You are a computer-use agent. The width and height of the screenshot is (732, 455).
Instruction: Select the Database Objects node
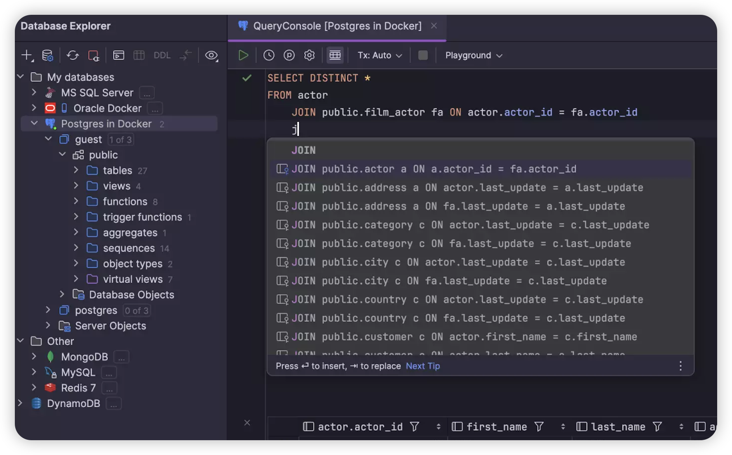pyautogui.click(x=131, y=295)
